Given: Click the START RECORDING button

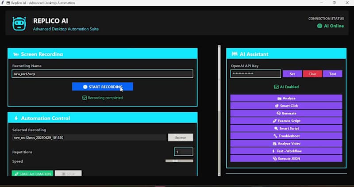Looking at the screenshot, I should click(103, 87).
